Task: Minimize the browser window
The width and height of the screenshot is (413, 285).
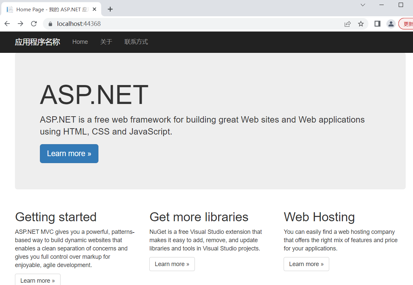Action: point(382,5)
